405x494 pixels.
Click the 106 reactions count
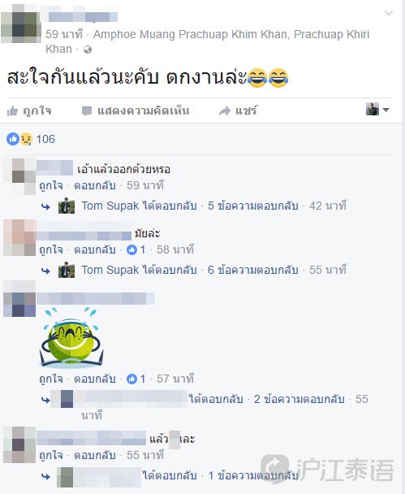coord(45,139)
